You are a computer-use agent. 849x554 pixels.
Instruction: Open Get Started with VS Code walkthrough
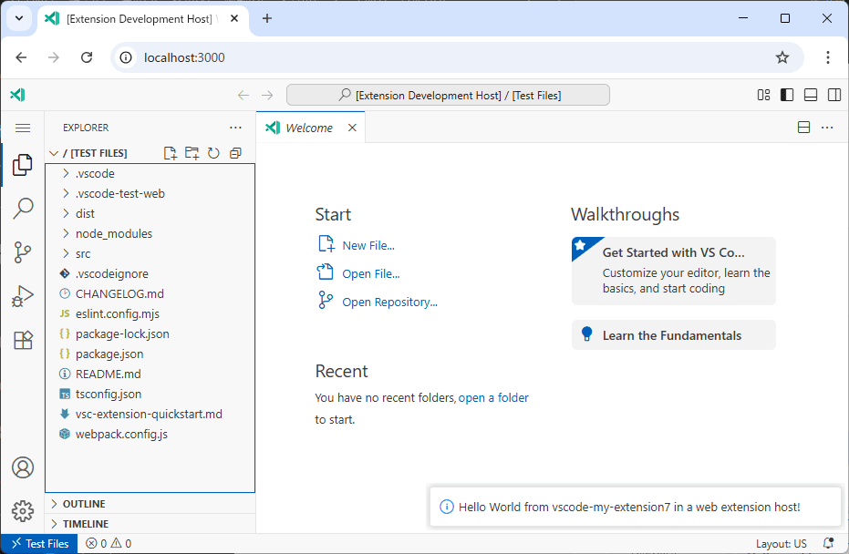(x=674, y=271)
